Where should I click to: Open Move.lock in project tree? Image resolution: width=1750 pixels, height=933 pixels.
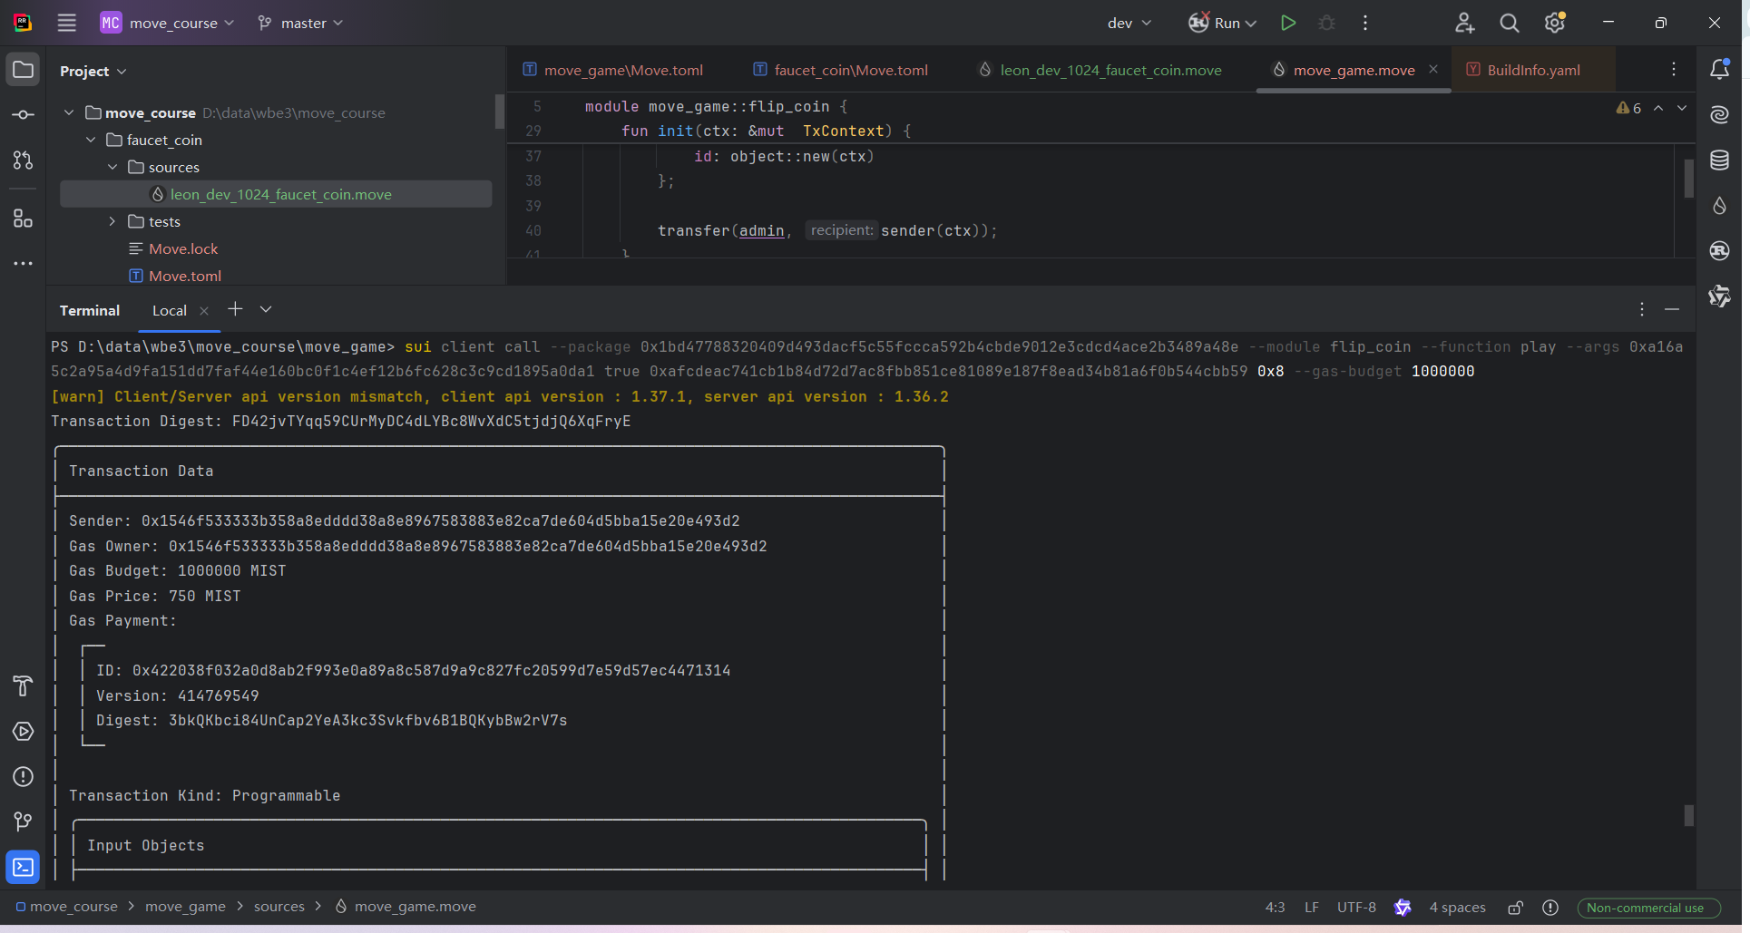(x=183, y=248)
